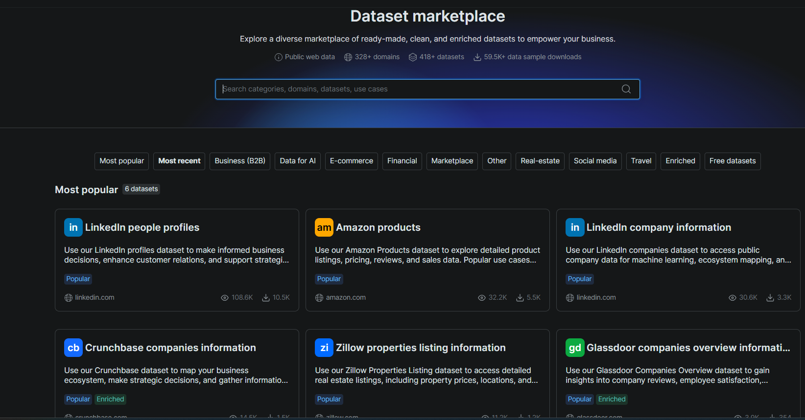Click the Zillow 'zi' logo icon
The width and height of the screenshot is (805, 420).
point(324,348)
